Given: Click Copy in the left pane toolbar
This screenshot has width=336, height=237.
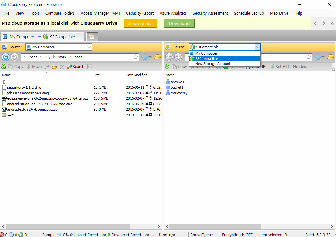Looking at the screenshot, I should click(16, 67).
